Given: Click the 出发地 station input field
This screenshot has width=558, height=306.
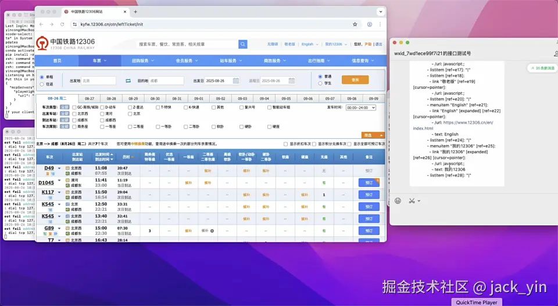Looking at the screenshot, I should (99, 81).
